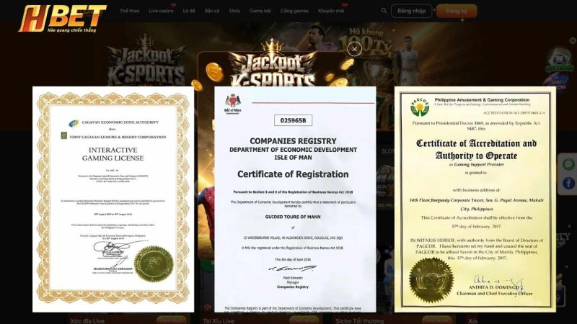Open the Live casino menu
The height and width of the screenshot is (324, 577).
point(161,11)
